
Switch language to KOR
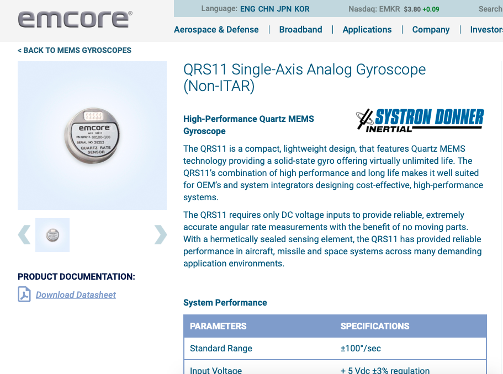coord(302,9)
